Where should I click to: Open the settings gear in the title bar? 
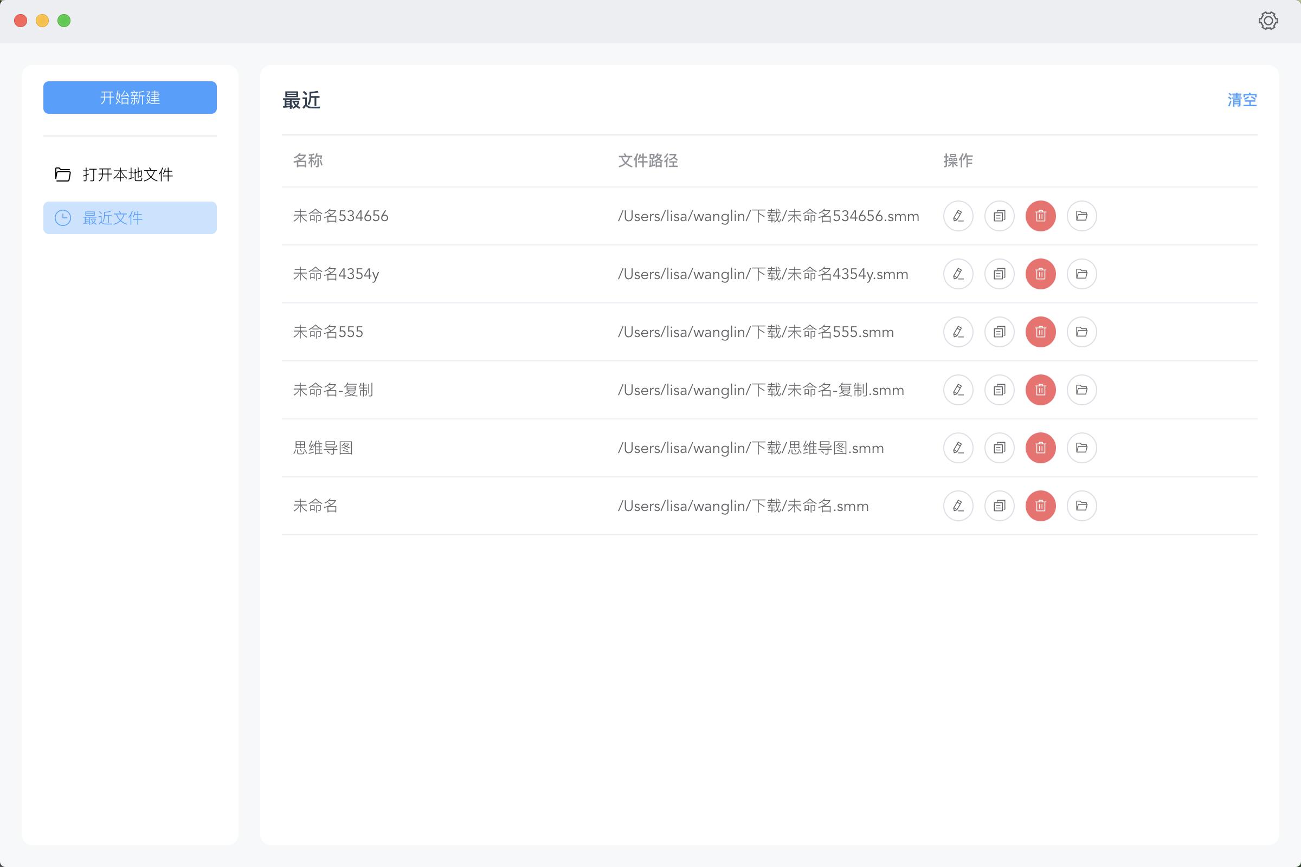1268,21
